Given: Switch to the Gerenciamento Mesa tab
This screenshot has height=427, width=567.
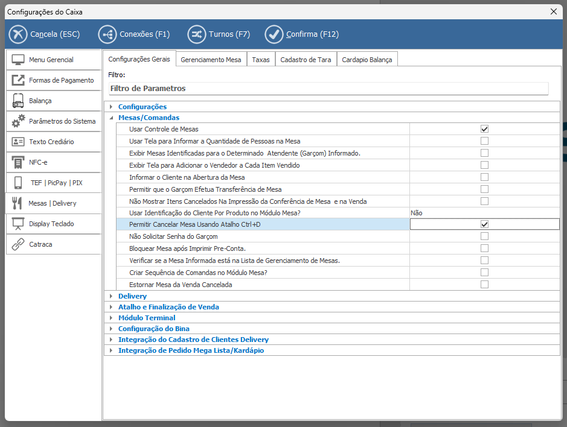Looking at the screenshot, I should [211, 60].
